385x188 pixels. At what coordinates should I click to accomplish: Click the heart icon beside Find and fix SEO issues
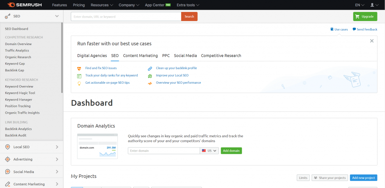point(79,68)
